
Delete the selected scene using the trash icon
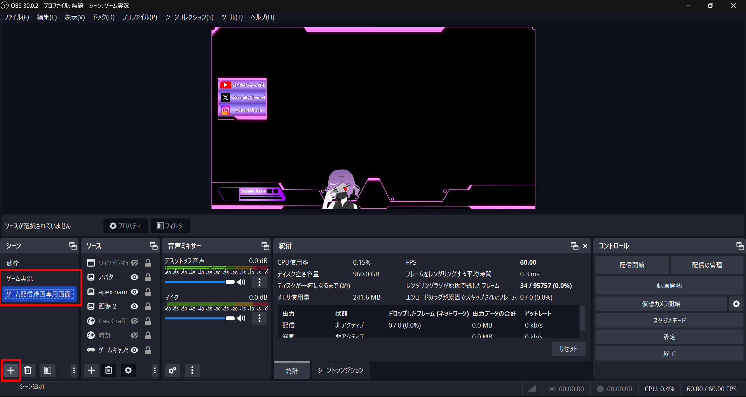(x=28, y=370)
